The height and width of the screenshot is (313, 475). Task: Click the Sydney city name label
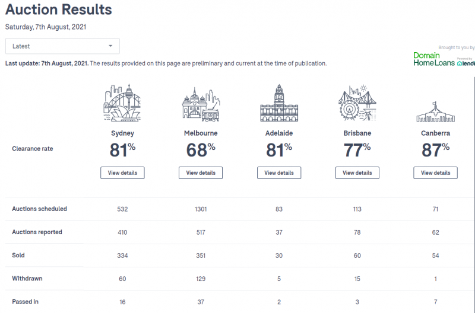[x=122, y=133]
